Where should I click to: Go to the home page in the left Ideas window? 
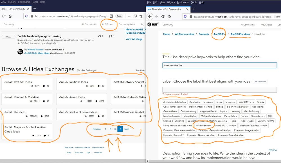tap(10, 16)
